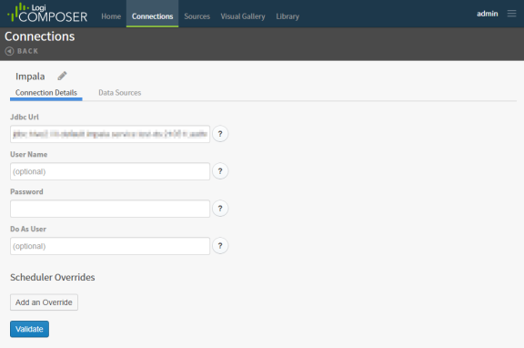
Task: Open Visual Gallery
Action: tap(243, 16)
